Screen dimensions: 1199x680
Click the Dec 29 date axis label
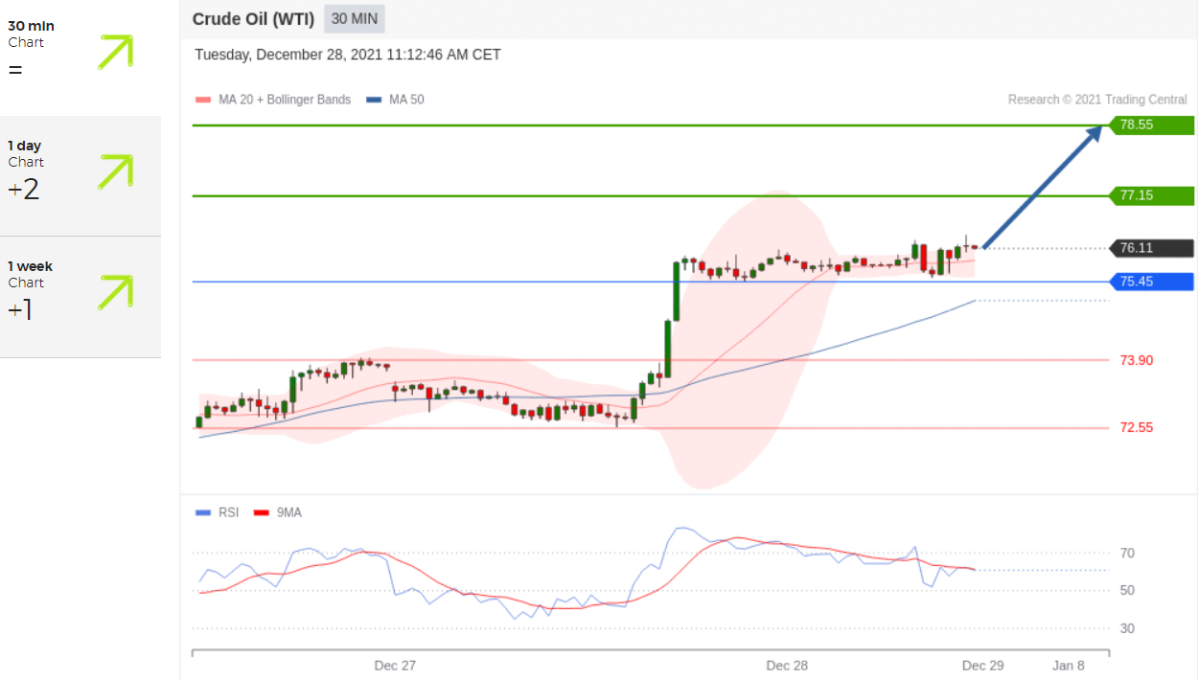click(982, 666)
